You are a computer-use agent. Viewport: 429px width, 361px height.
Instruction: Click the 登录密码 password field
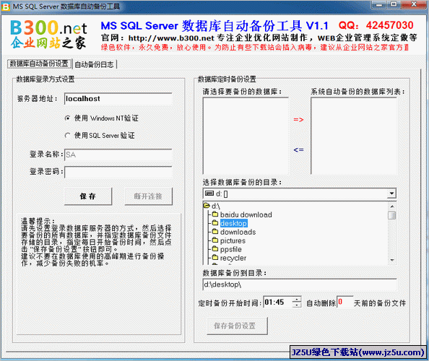(118, 172)
